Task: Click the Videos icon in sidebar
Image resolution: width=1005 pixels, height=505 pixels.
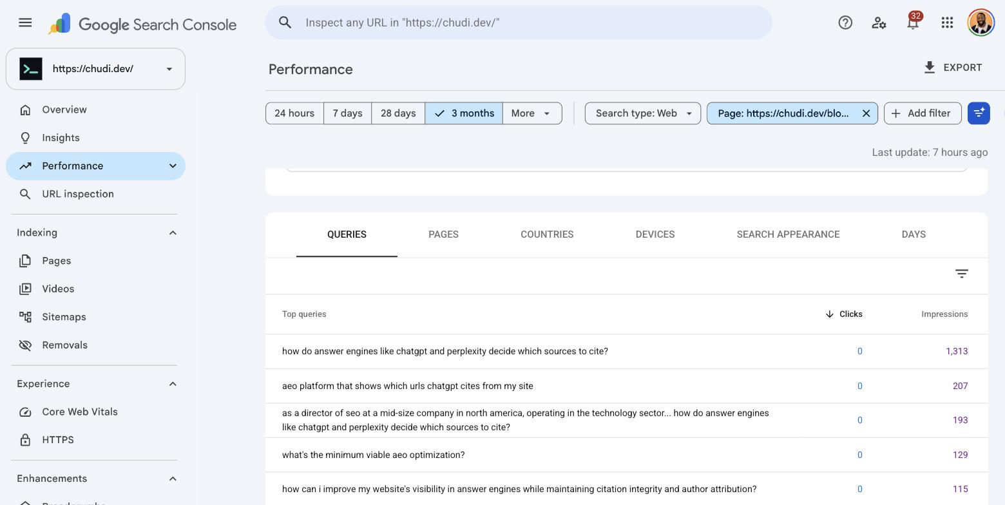Action: (25, 289)
